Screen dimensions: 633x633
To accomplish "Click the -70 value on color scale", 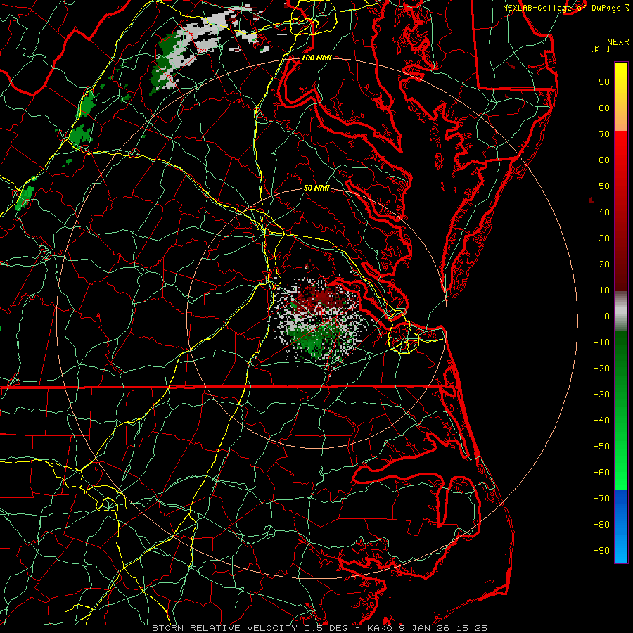I will (x=601, y=499).
